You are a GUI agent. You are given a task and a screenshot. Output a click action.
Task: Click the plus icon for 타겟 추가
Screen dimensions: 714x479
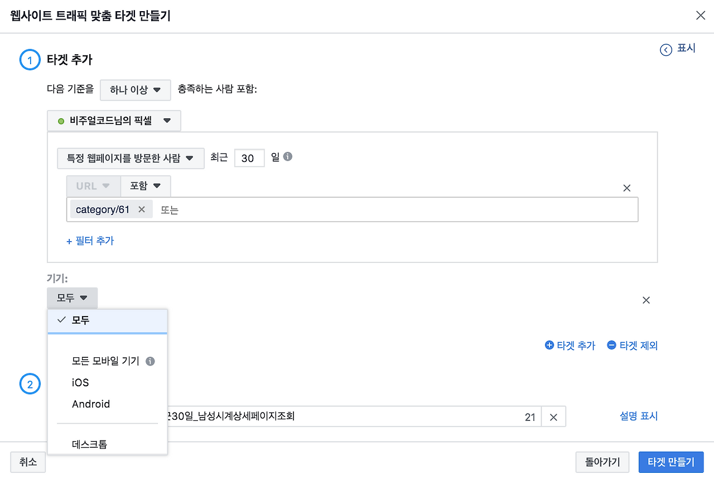[x=549, y=345]
